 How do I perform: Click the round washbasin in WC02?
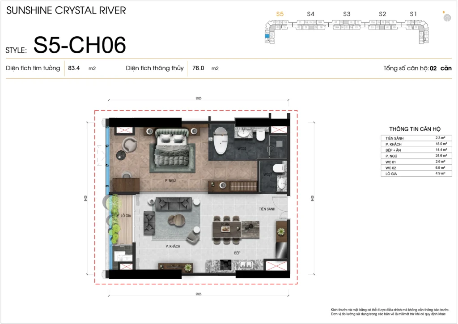(244, 133)
